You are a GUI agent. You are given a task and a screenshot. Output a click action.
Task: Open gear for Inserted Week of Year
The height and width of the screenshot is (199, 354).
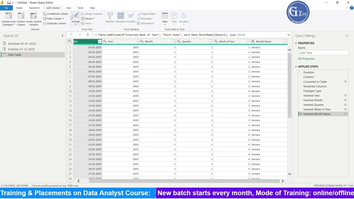(x=345, y=109)
